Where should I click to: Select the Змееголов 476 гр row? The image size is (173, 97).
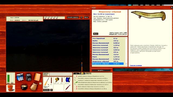(x=108, y=52)
